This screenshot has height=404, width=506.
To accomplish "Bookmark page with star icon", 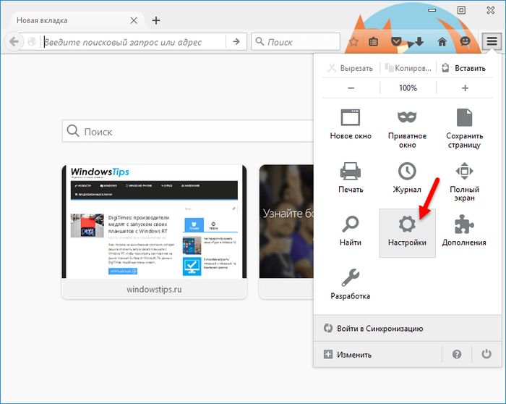I will (x=353, y=42).
